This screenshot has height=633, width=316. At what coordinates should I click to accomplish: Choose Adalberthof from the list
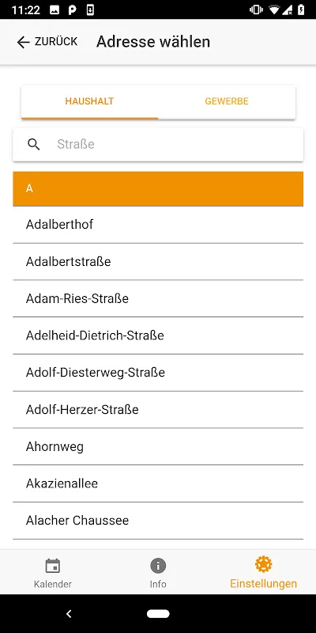(x=158, y=225)
